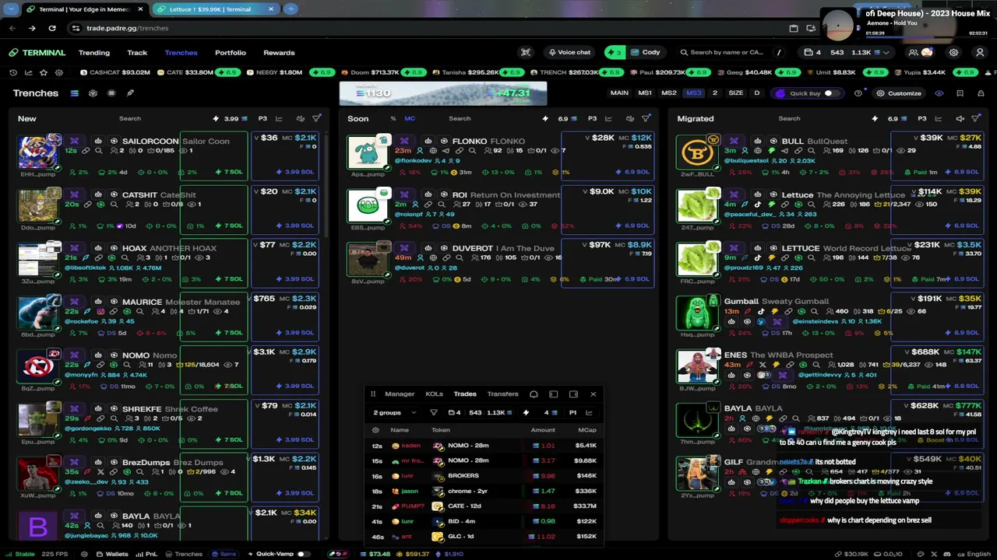Dock Trades panel to left layout icon
997x560 pixels.
[x=553, y=394]
